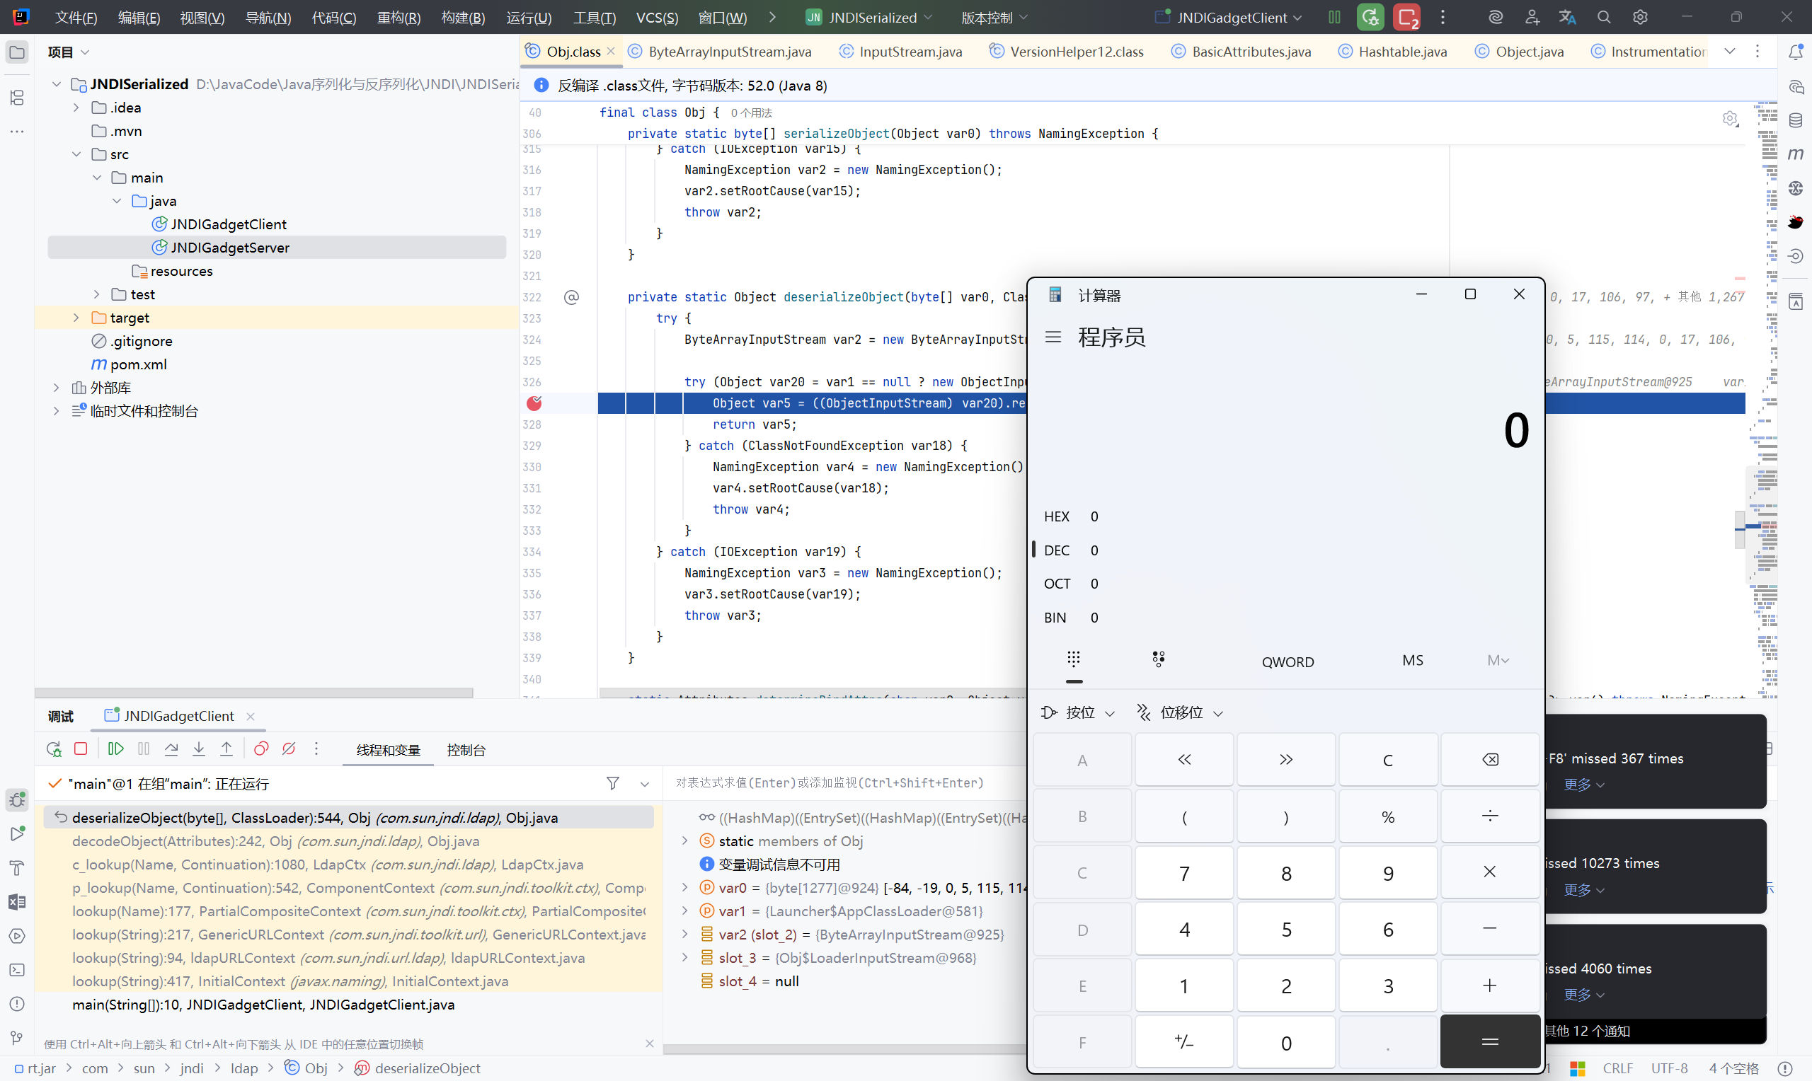This screenshot has width=1812, height=1081.
Task: Click QWORD data size button
Action: point(1288,661)
